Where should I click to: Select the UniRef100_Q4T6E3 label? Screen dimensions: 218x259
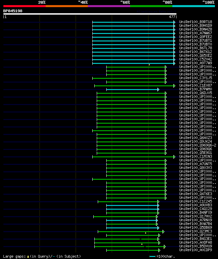196,194
